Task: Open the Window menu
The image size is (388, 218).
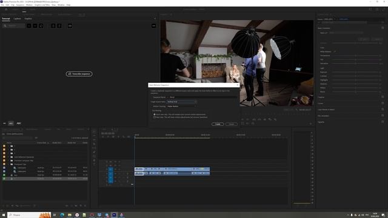Action: click(x=61, y=5)
